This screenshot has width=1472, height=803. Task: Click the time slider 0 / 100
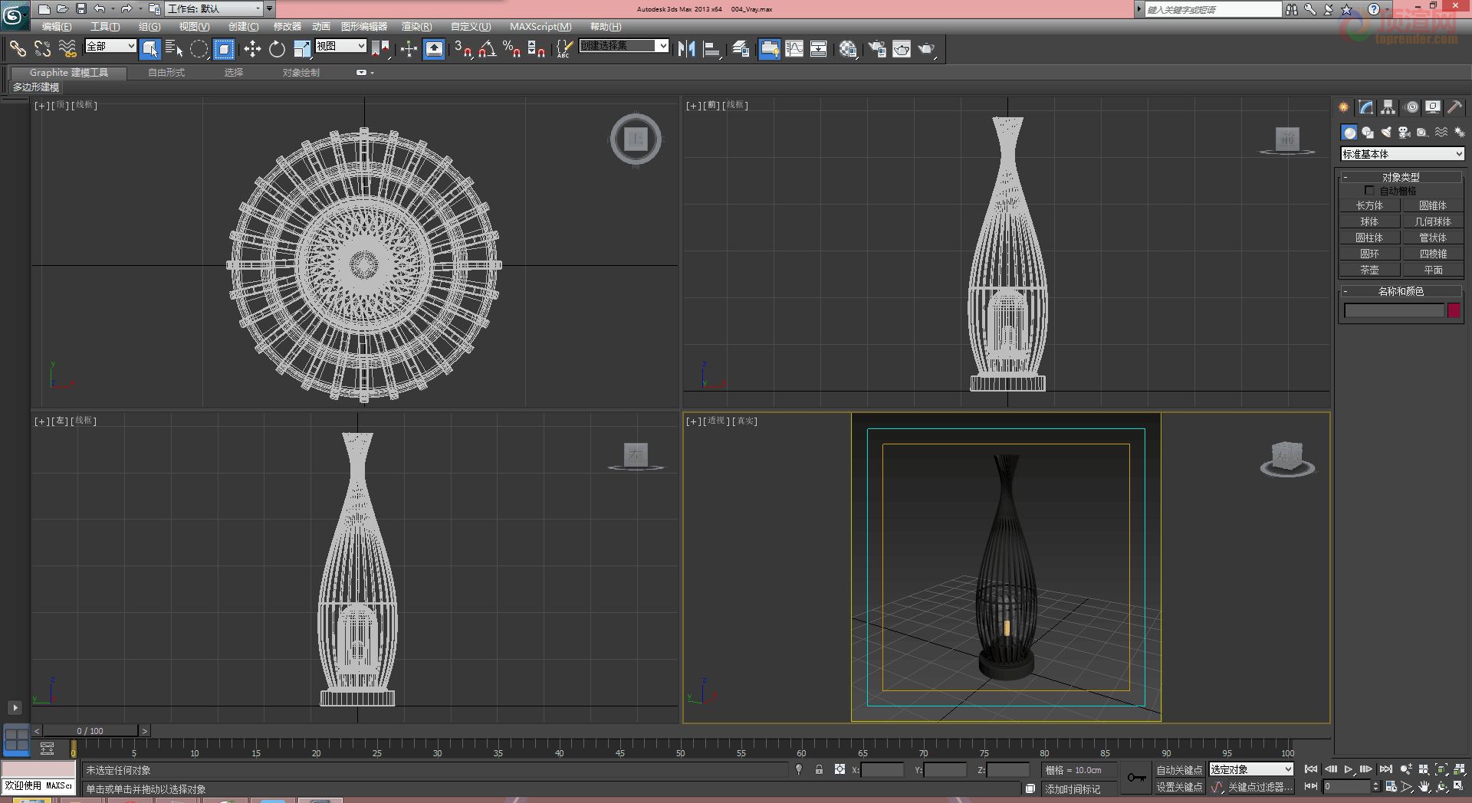click(90, 731)
